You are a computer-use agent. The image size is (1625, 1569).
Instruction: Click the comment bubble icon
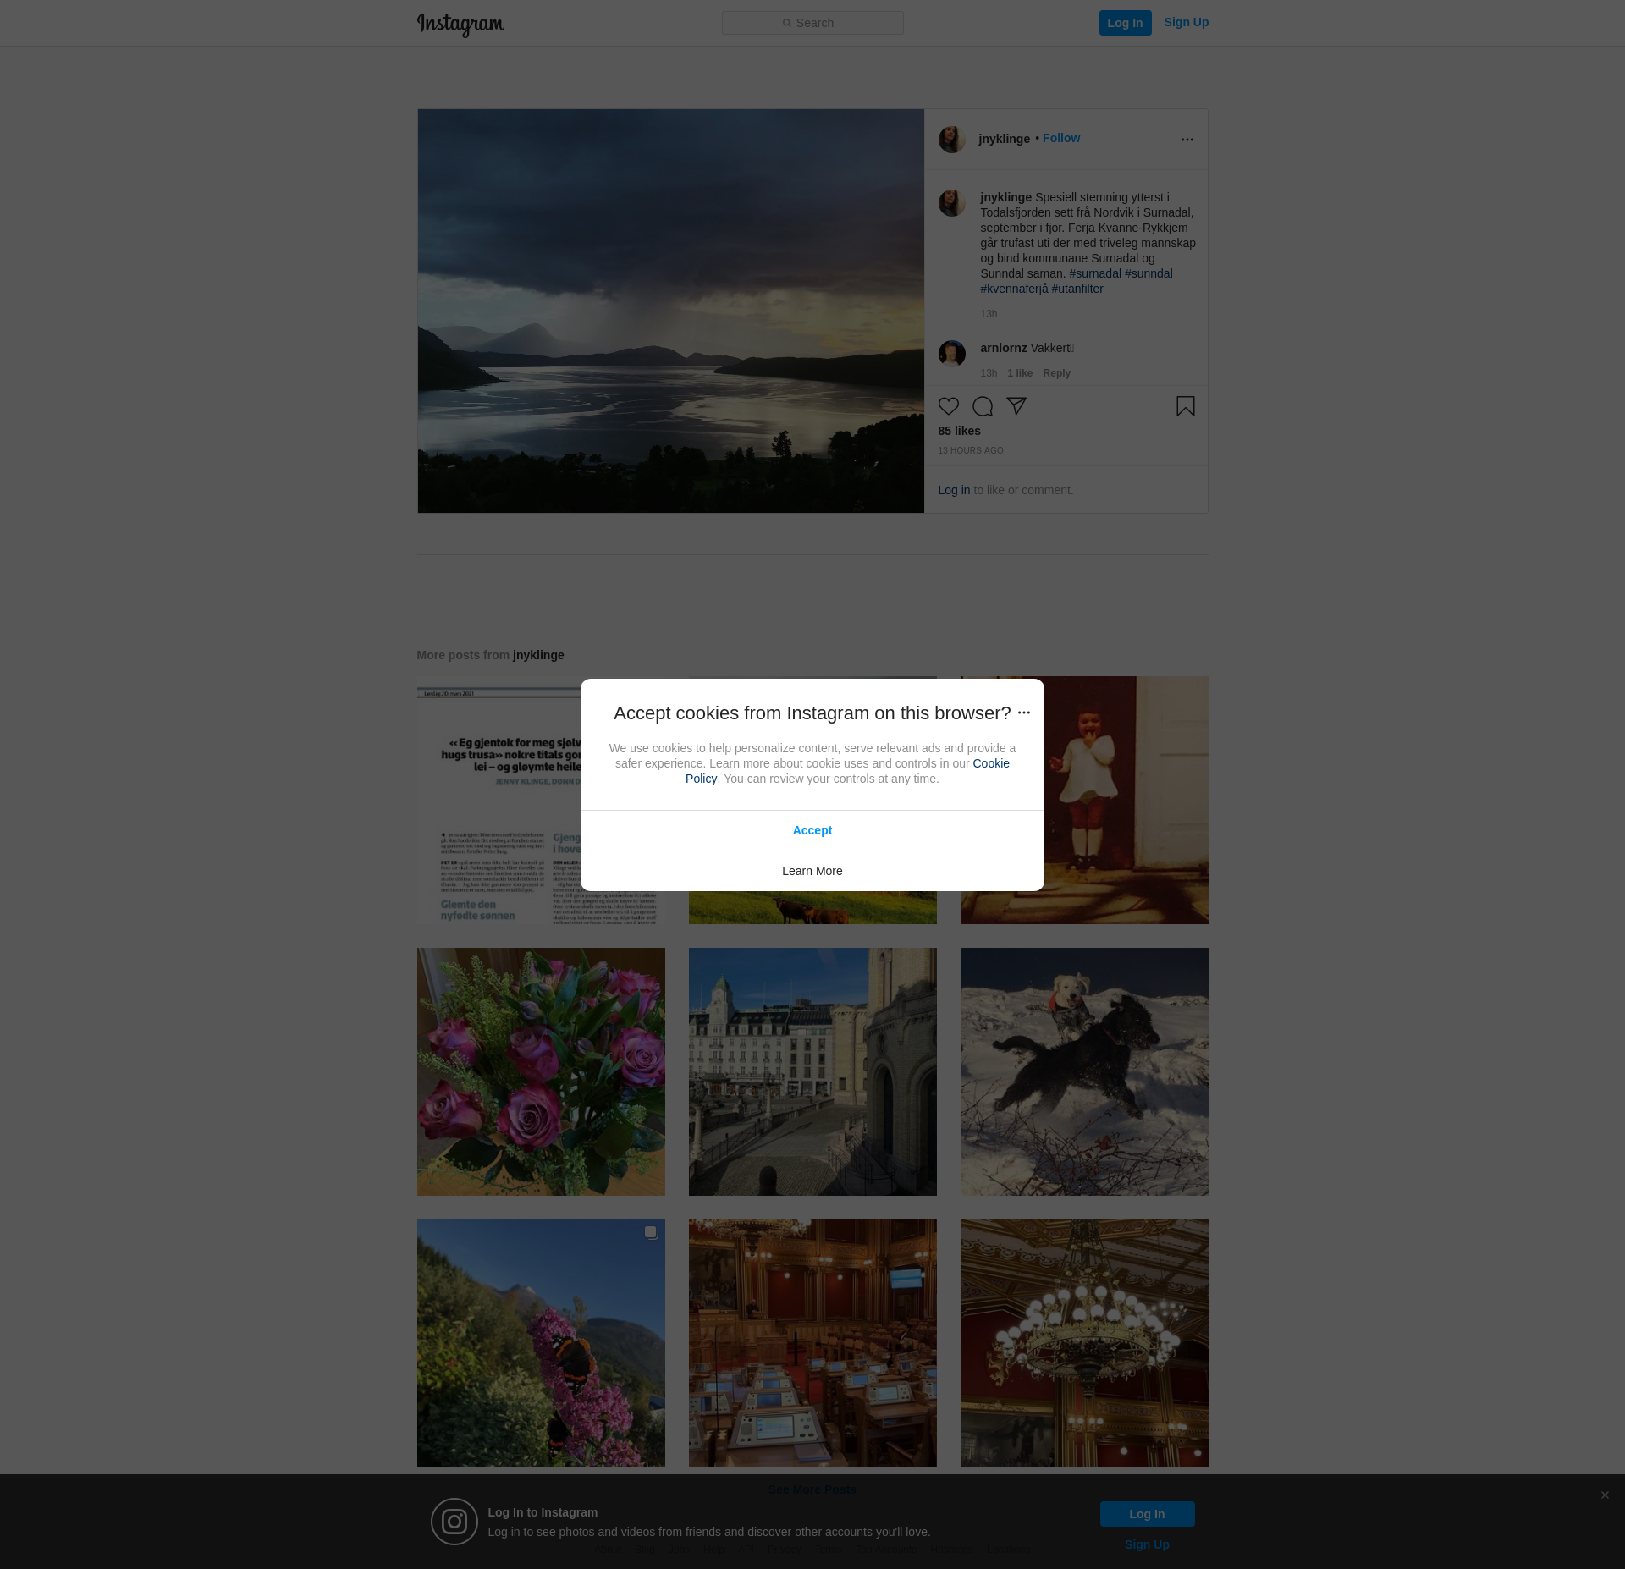point(982,406)
